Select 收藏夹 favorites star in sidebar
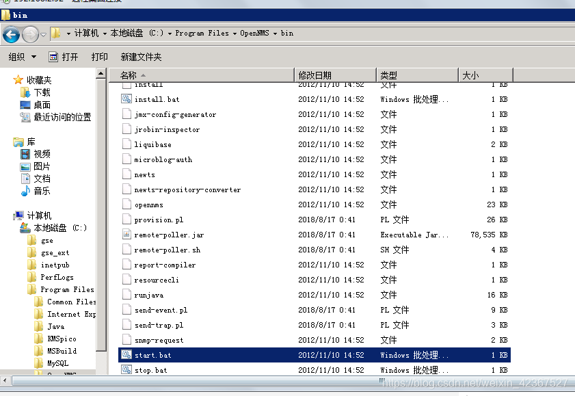The width and height of the screenshot is (575, 396). [x=18, y=80]
